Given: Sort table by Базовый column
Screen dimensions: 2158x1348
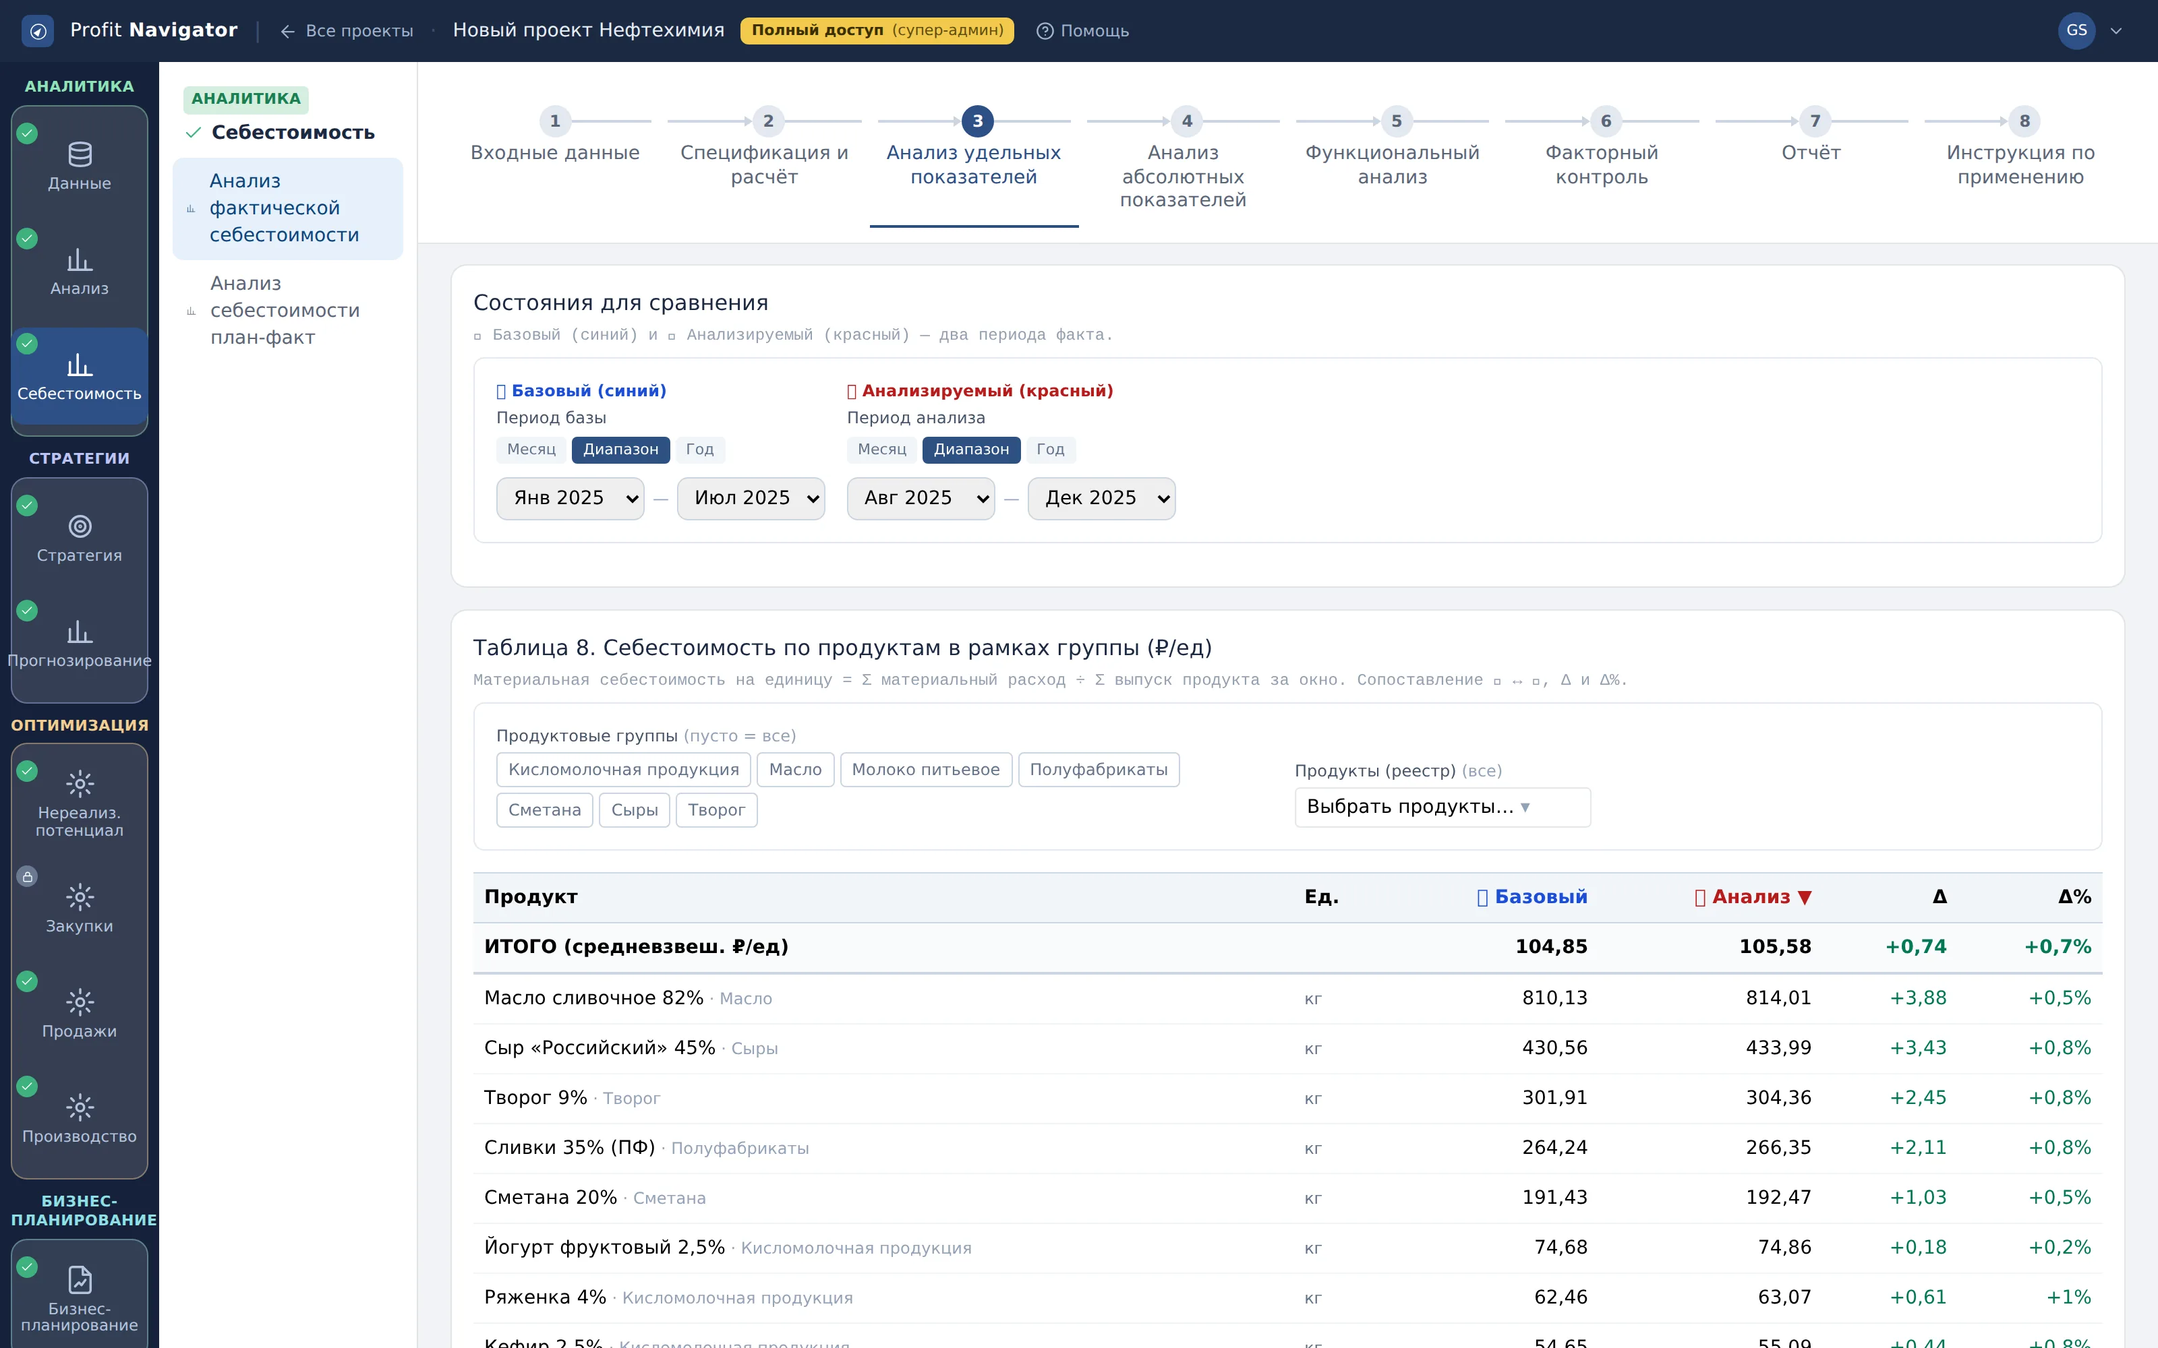Looking at the screenshot, I should [1531, 897].
